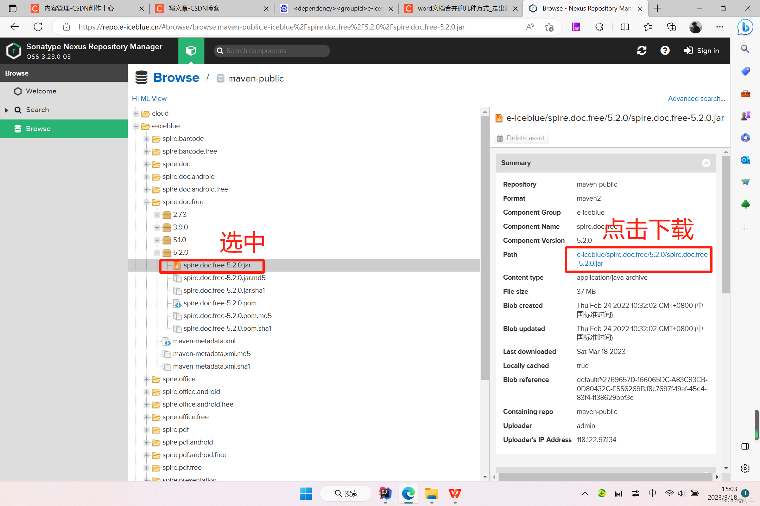Click the Bing browser extension icon

(x=746, y=27)
